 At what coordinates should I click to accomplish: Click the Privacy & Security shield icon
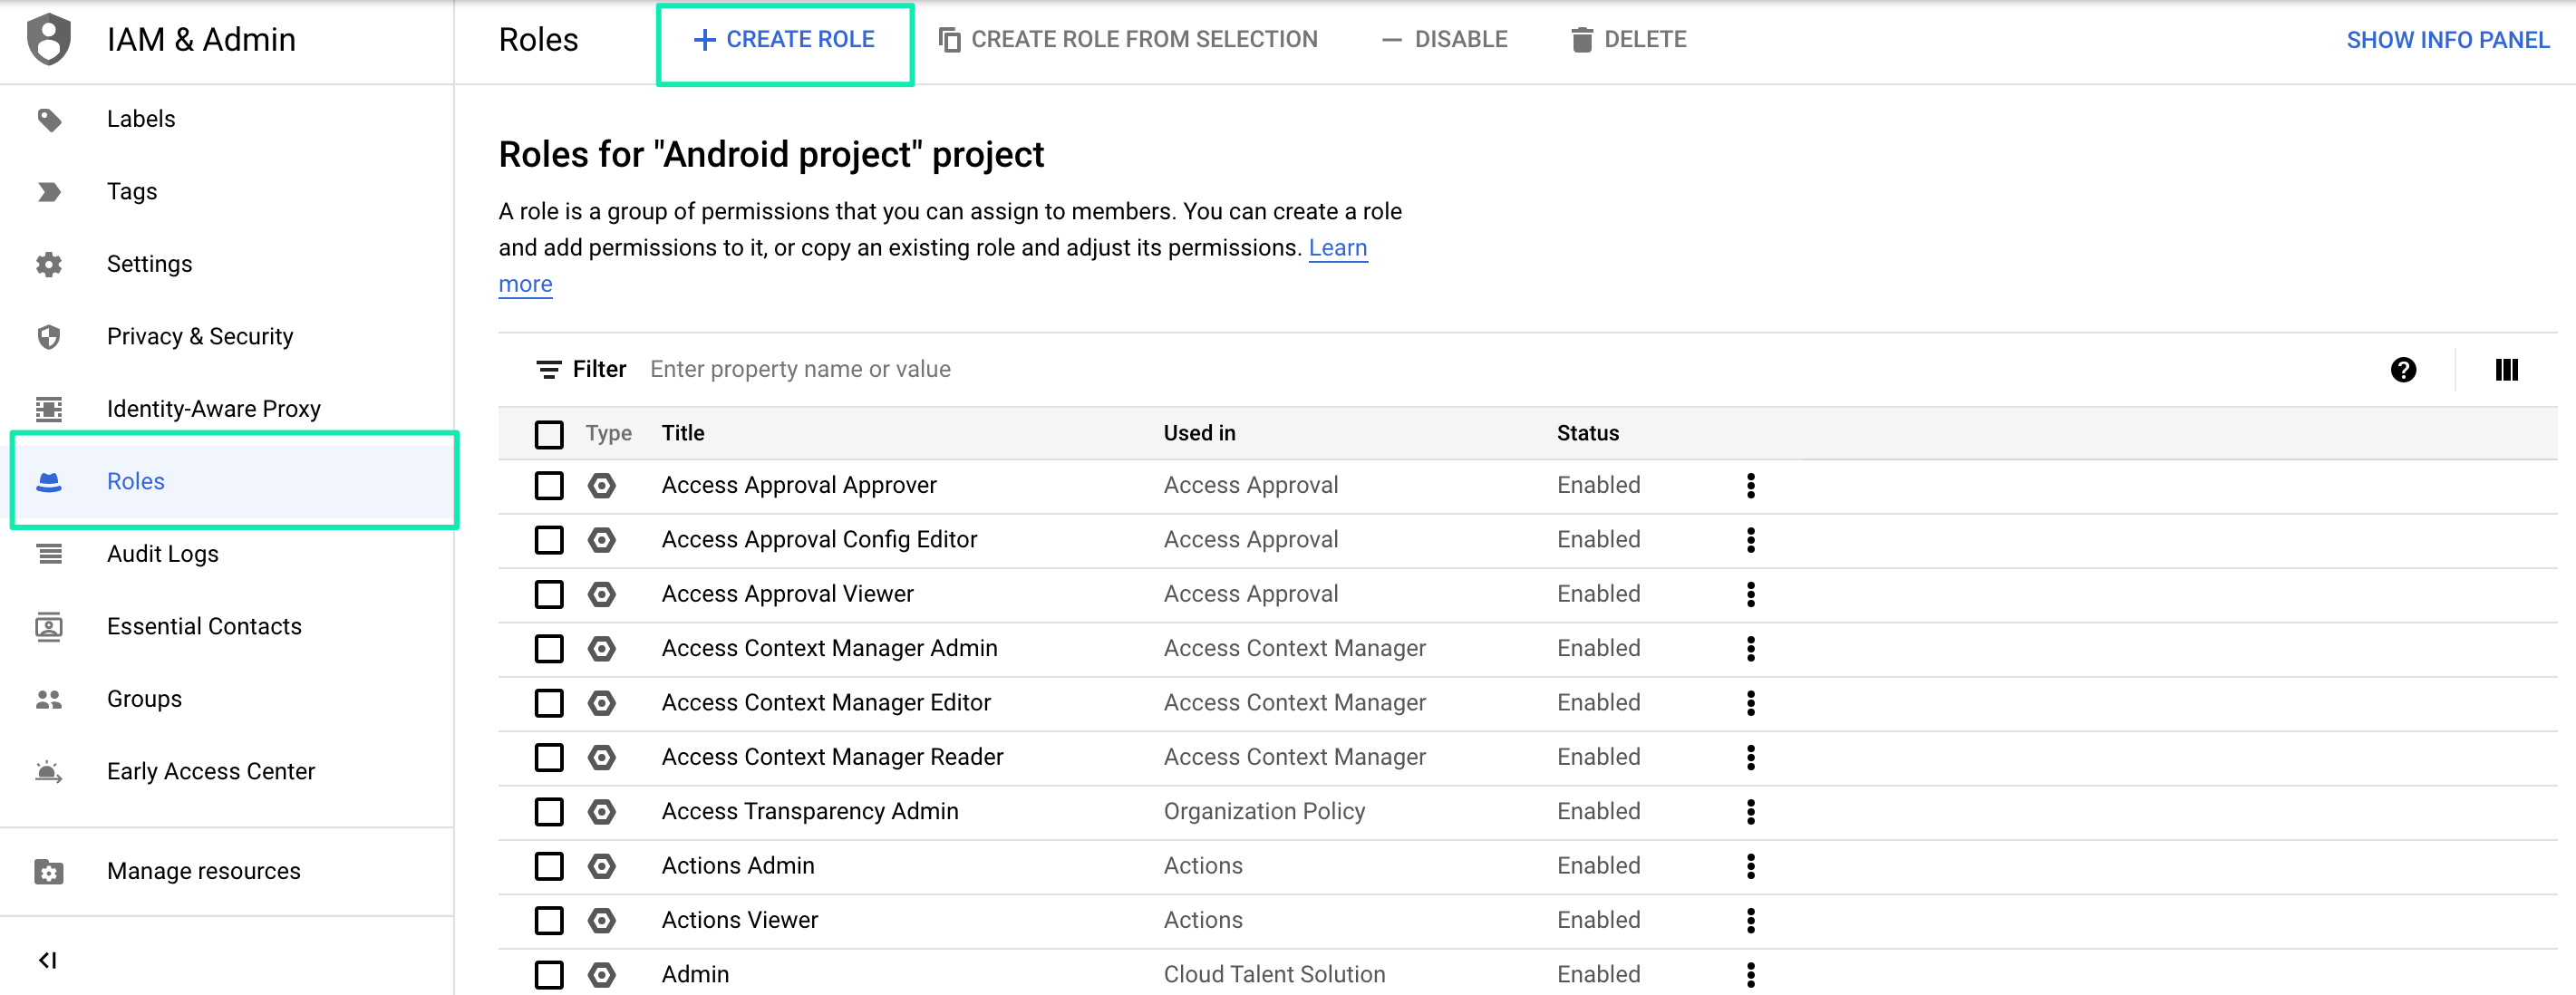point(49,337)
